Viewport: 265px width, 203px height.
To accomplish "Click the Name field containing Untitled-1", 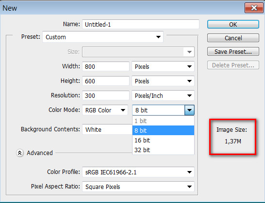I will pos(141,24).
